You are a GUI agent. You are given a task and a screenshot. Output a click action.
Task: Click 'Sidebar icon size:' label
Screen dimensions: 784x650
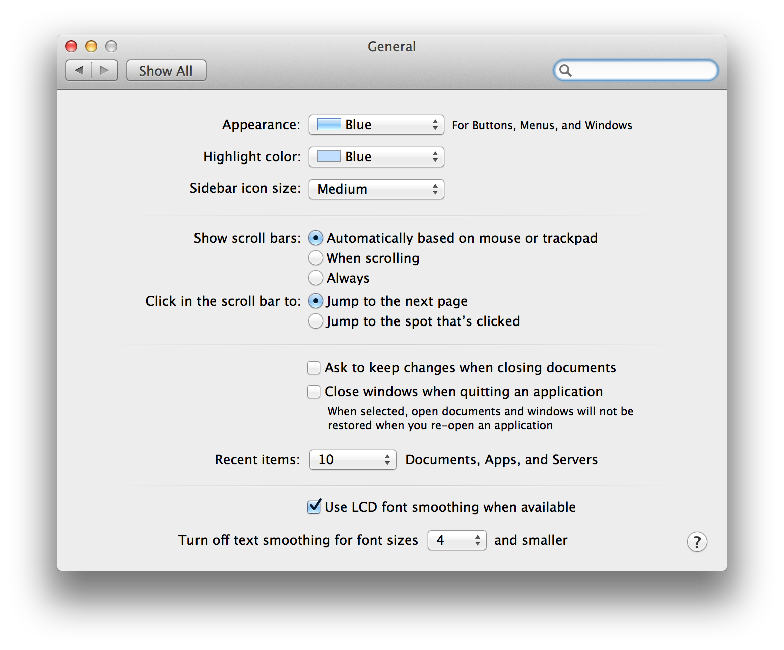245,188
